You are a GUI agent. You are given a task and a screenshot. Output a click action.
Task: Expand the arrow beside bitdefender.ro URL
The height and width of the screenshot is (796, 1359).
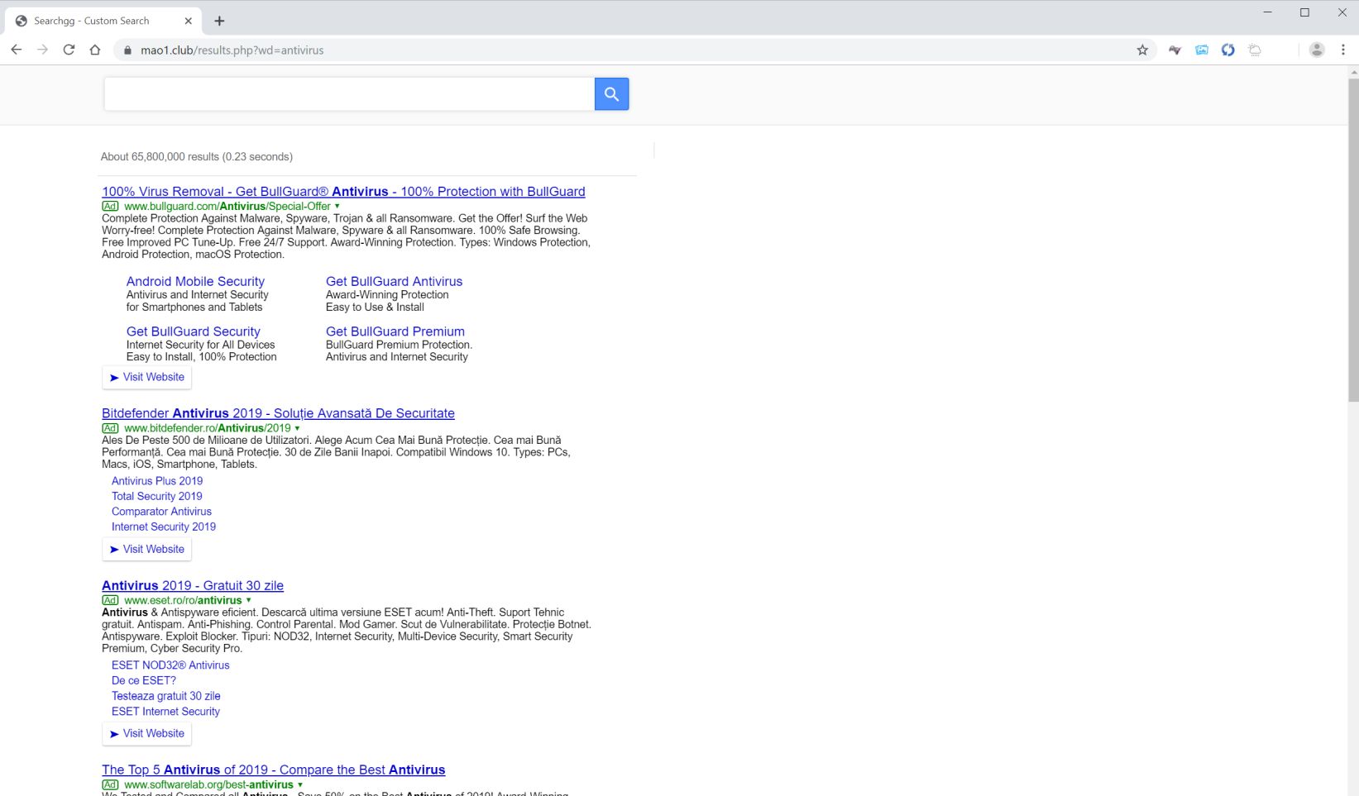click(297, 428)
